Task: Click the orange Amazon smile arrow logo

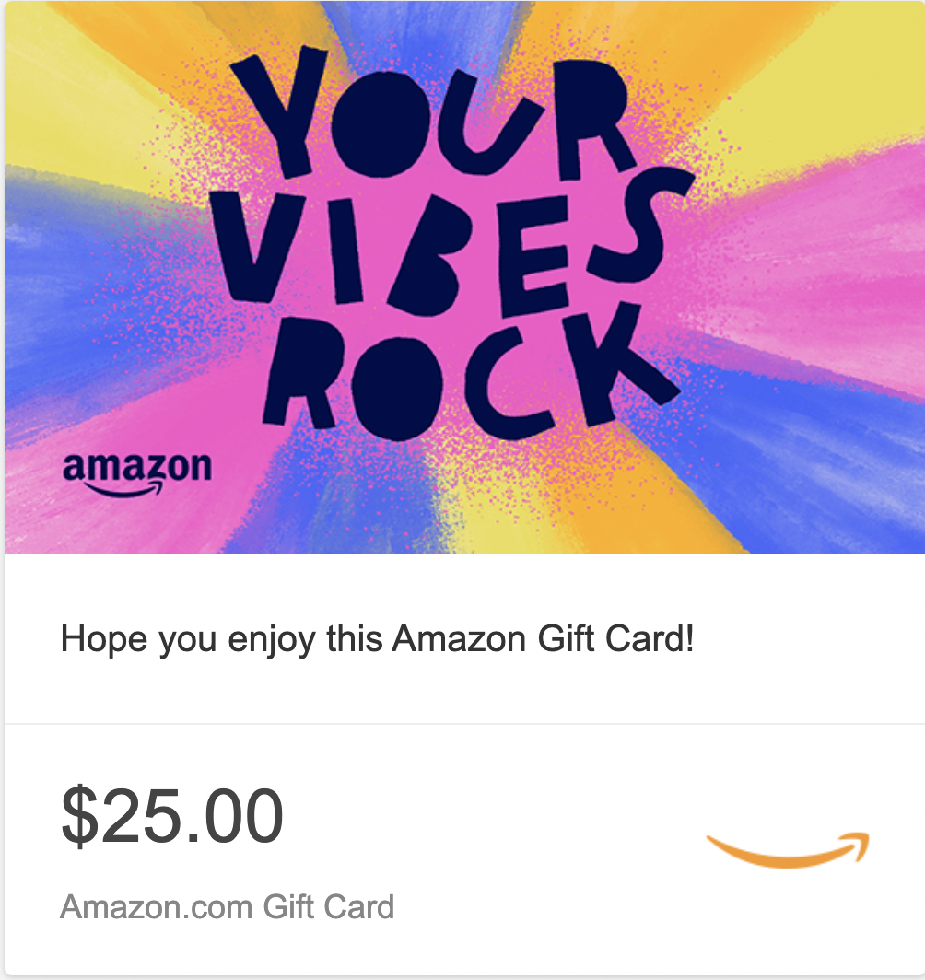Action: coord(788,850)
